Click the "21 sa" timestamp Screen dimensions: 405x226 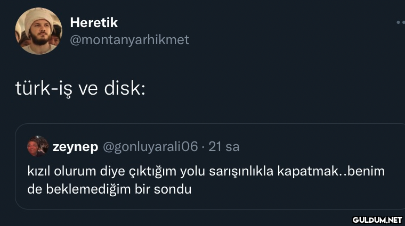224,146
